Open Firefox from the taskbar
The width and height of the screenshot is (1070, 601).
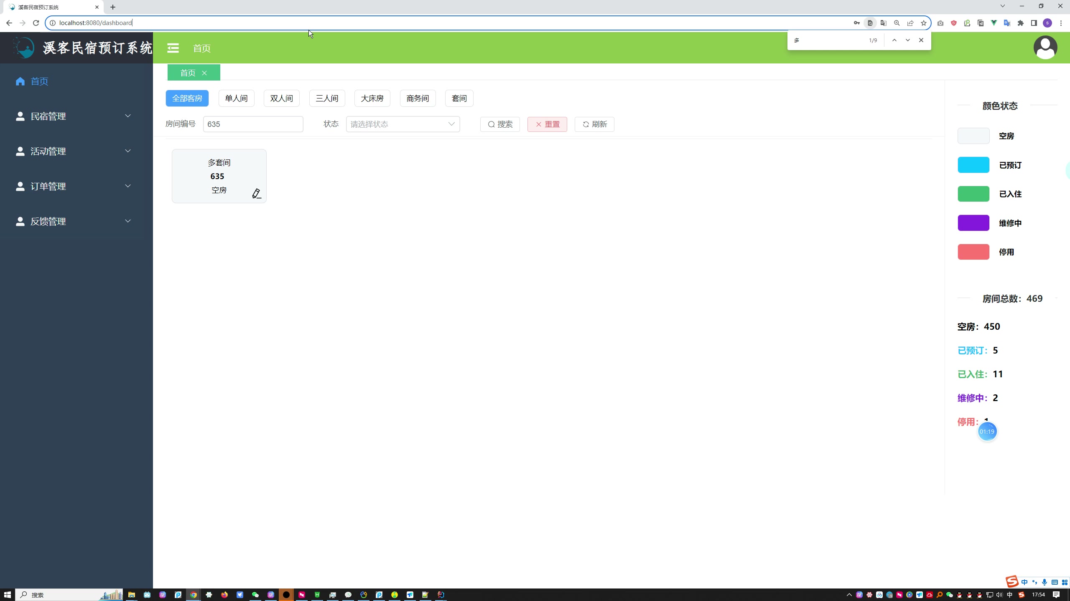click(x=224, y=595)
